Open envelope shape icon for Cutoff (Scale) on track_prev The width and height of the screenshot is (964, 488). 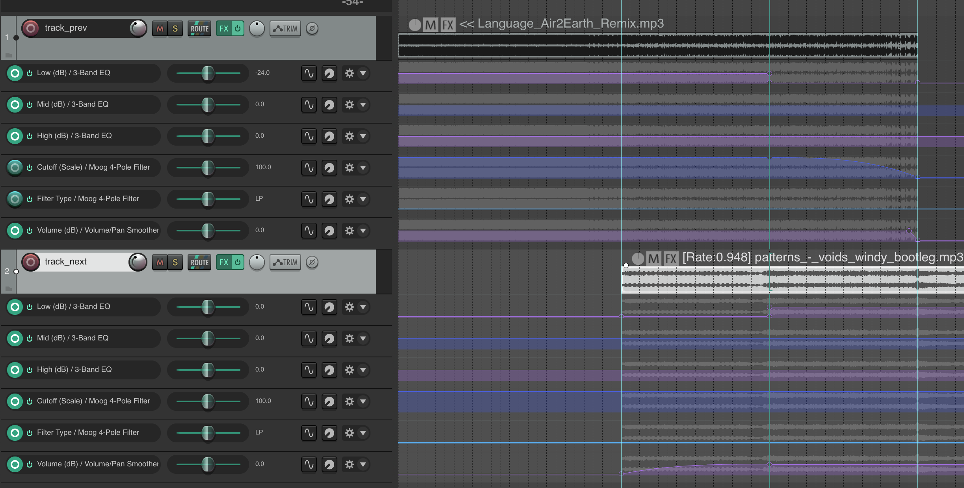point(309,168)
